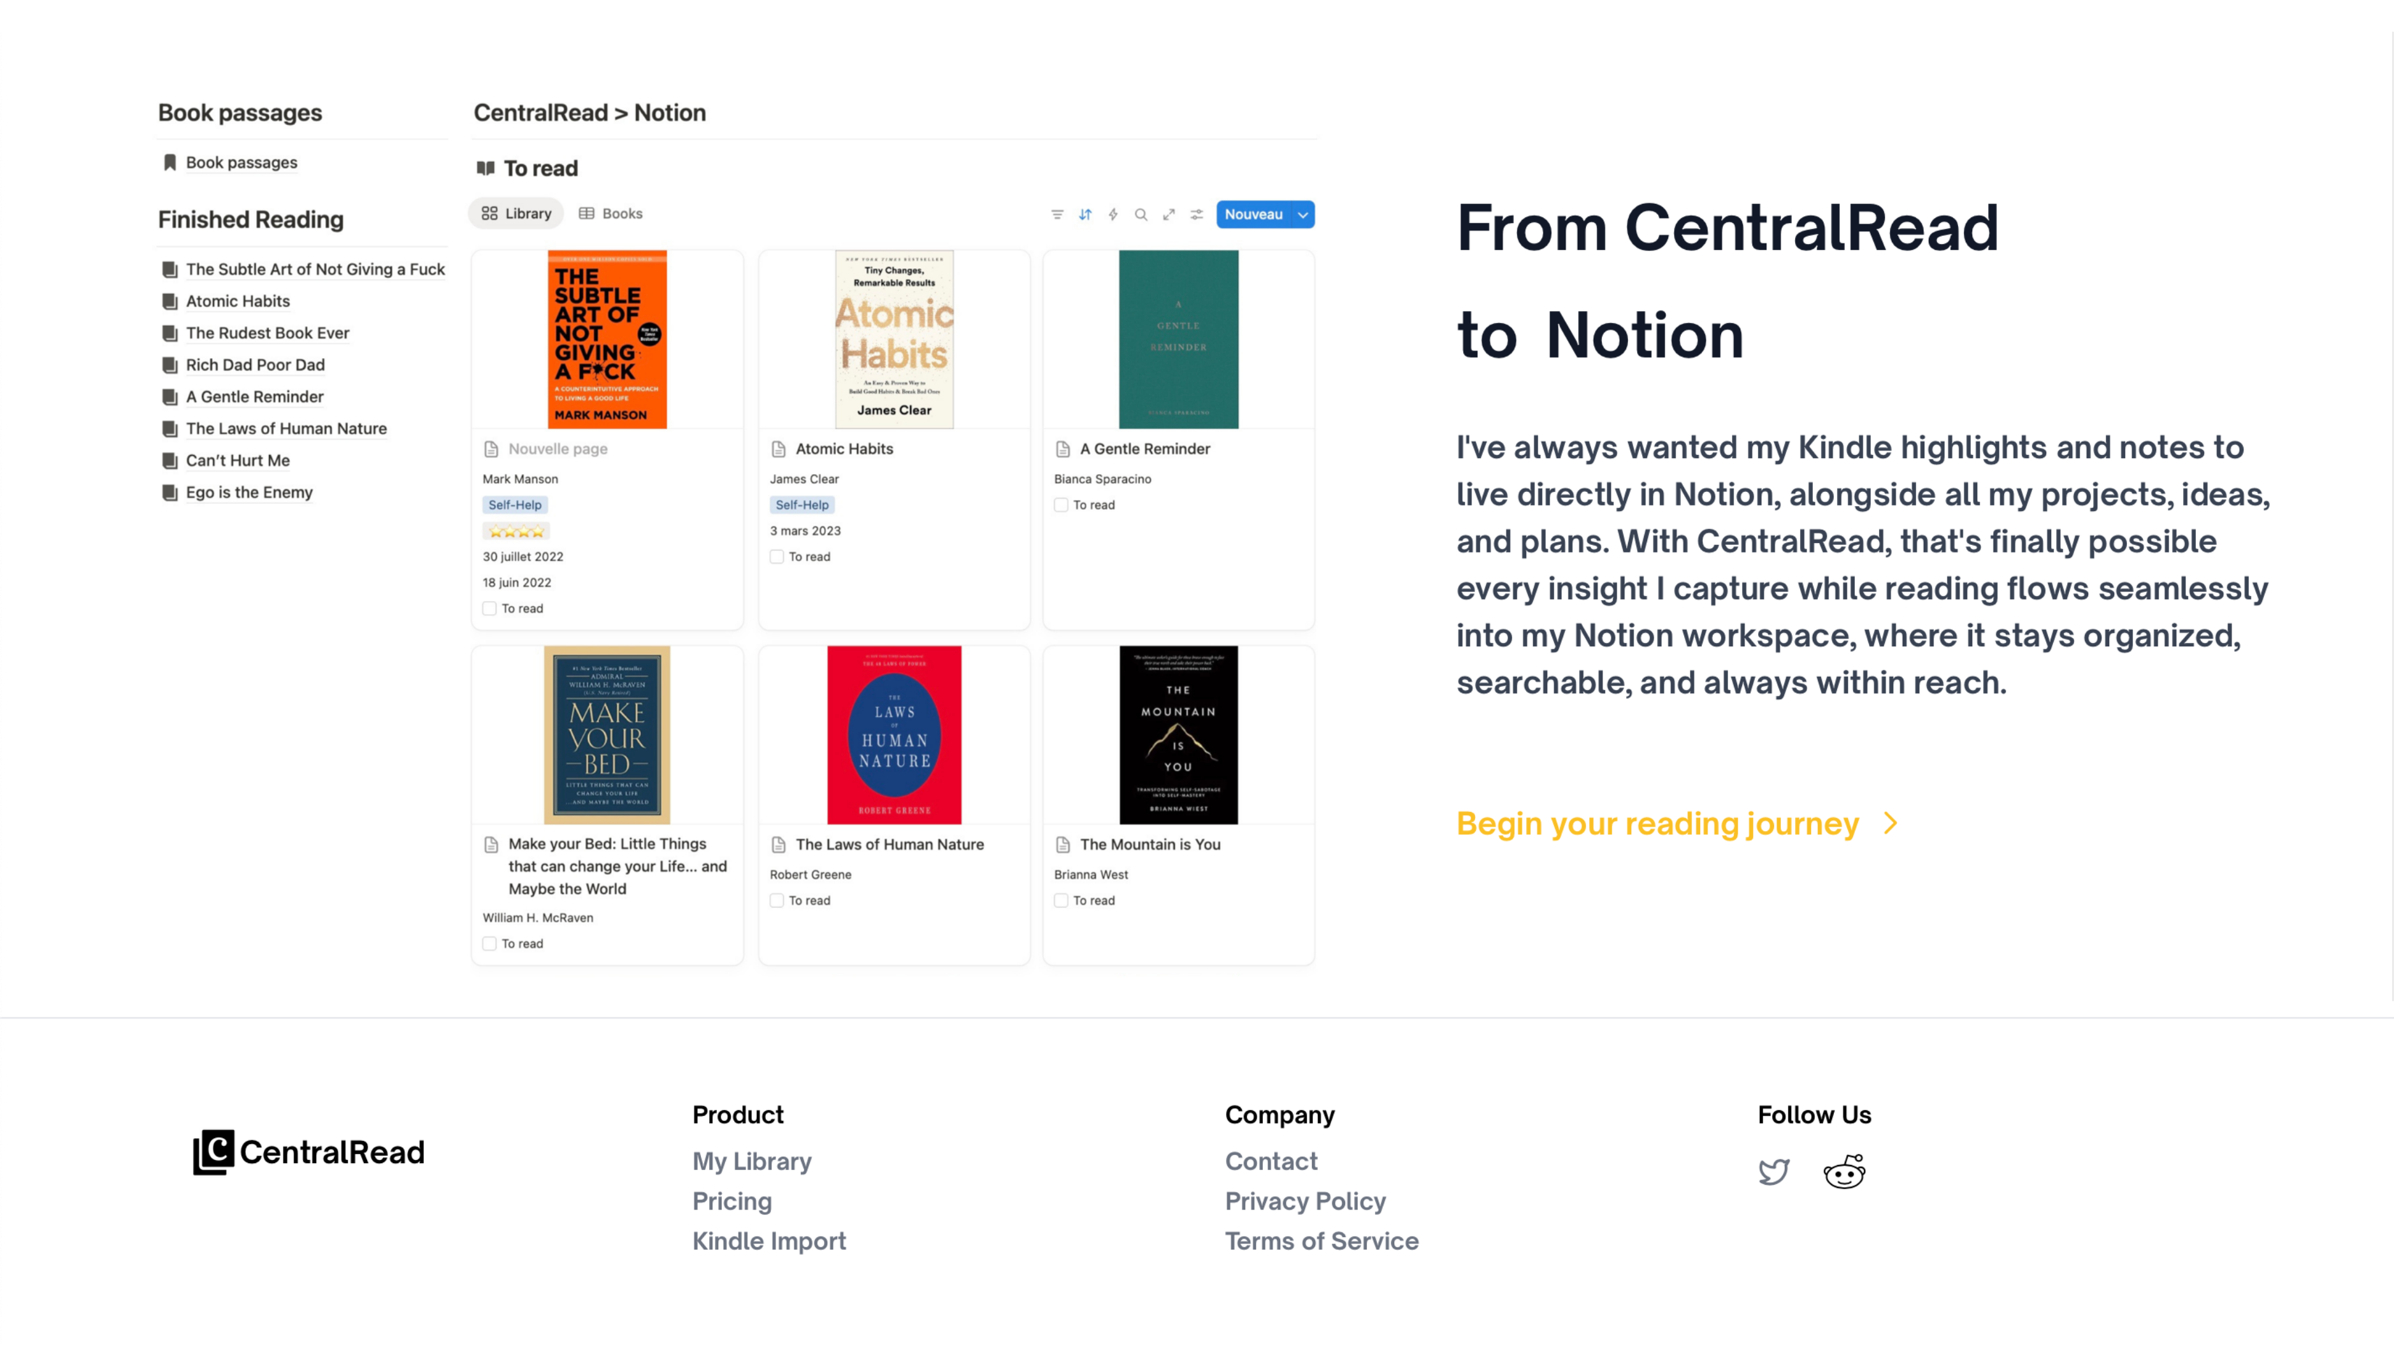The height and width of the screenshot is (1346, 2394).
Task: Select the lightning bolt automation icon
Action: pyautogui.click(x=1113, y=213)
